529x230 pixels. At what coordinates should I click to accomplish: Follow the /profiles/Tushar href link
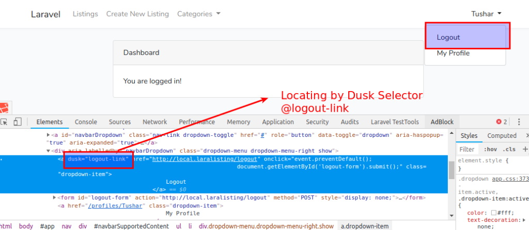click(116, 205)
